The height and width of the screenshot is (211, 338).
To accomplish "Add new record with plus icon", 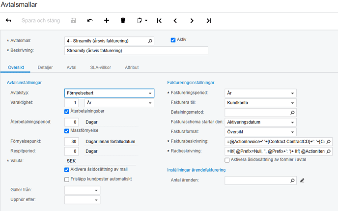I will 107,21.
